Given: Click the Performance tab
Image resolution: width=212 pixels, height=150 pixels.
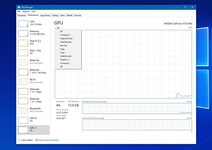Looking at the screenshot, I should click(x=33, y=15).
